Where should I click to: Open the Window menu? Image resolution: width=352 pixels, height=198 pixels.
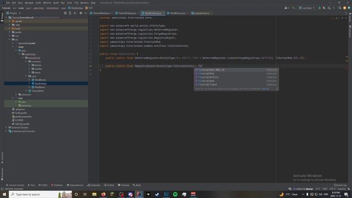(x=85, y=3)
